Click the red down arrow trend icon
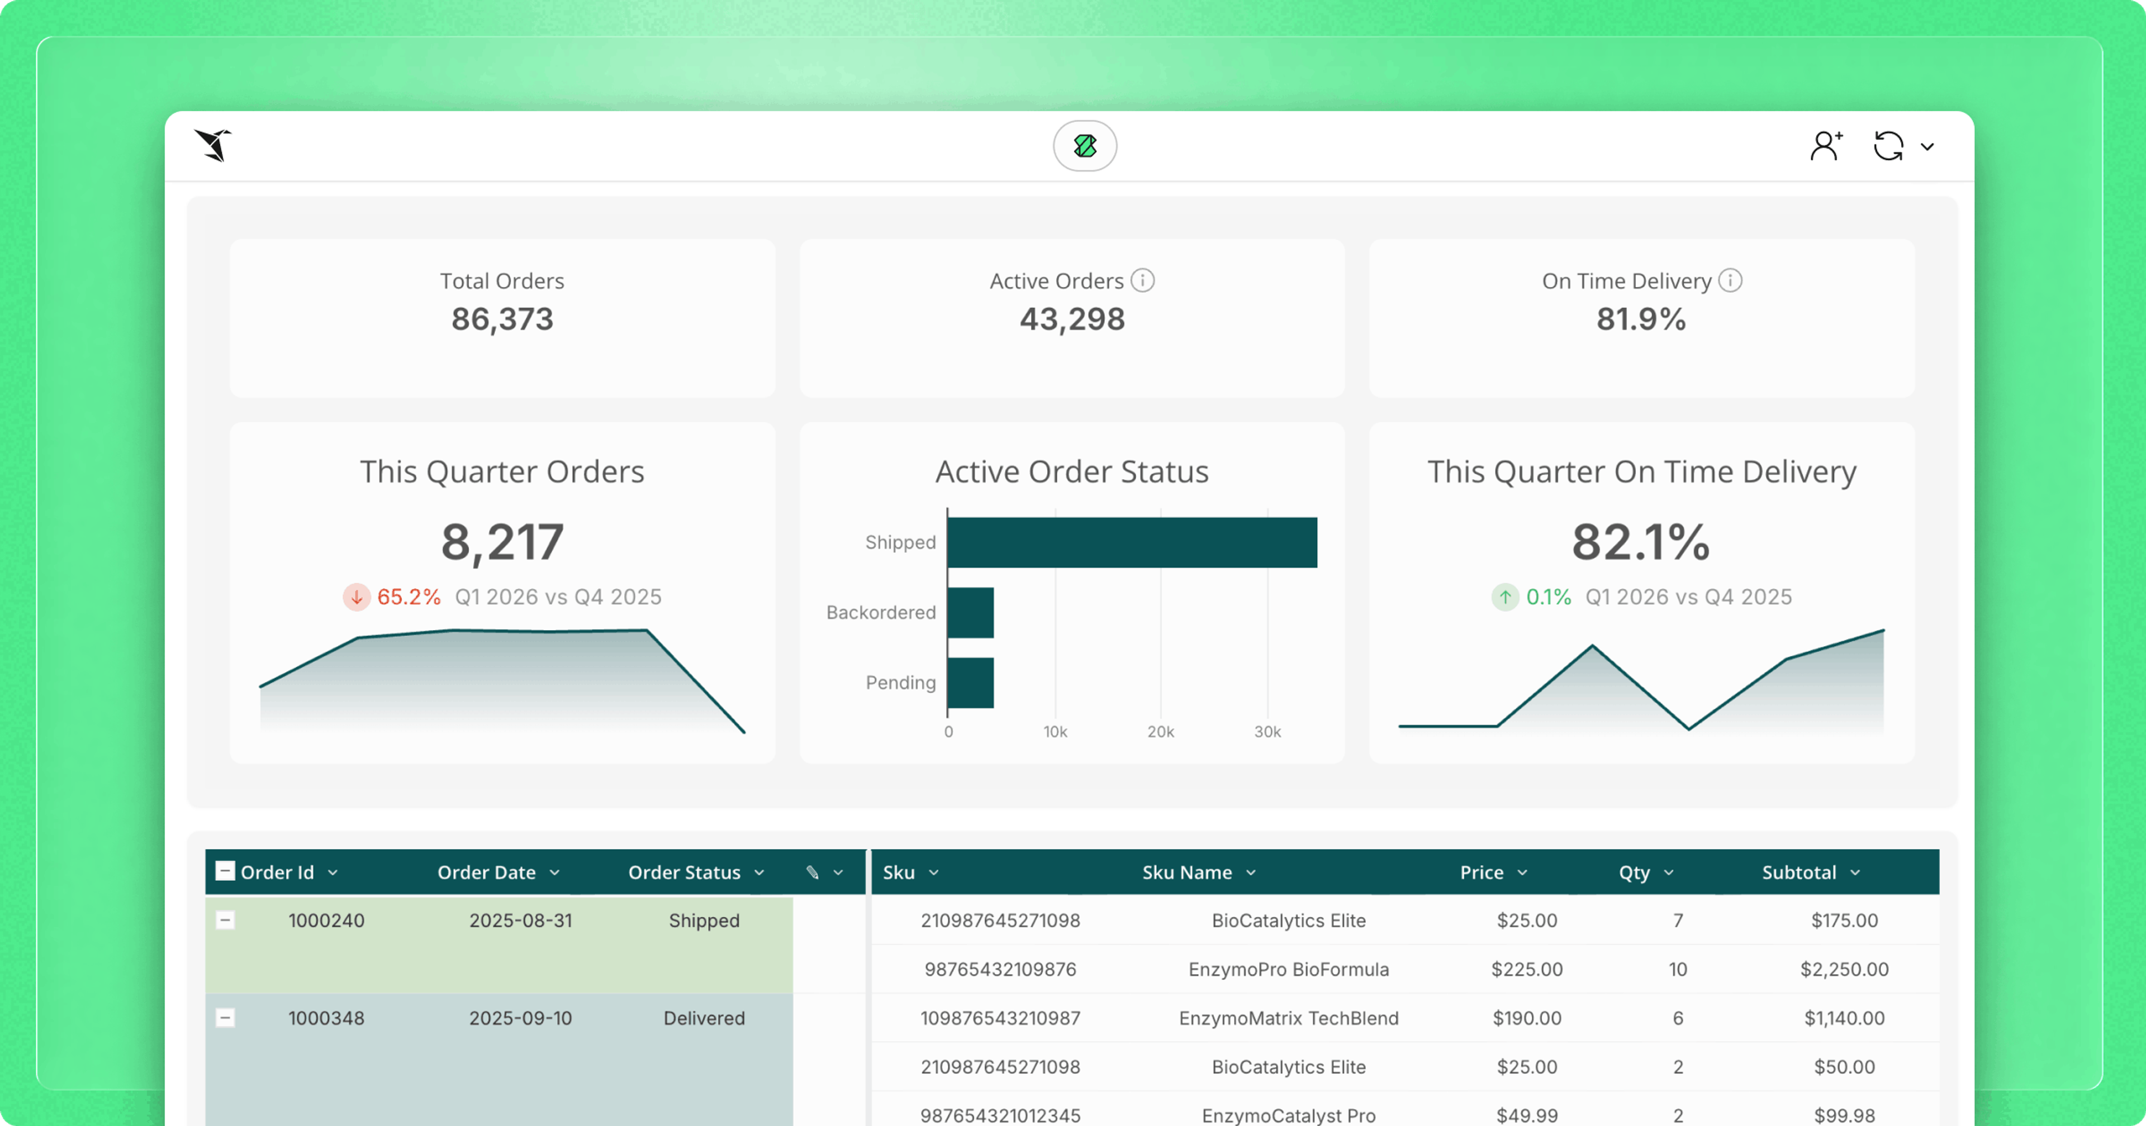 [357, 597]
